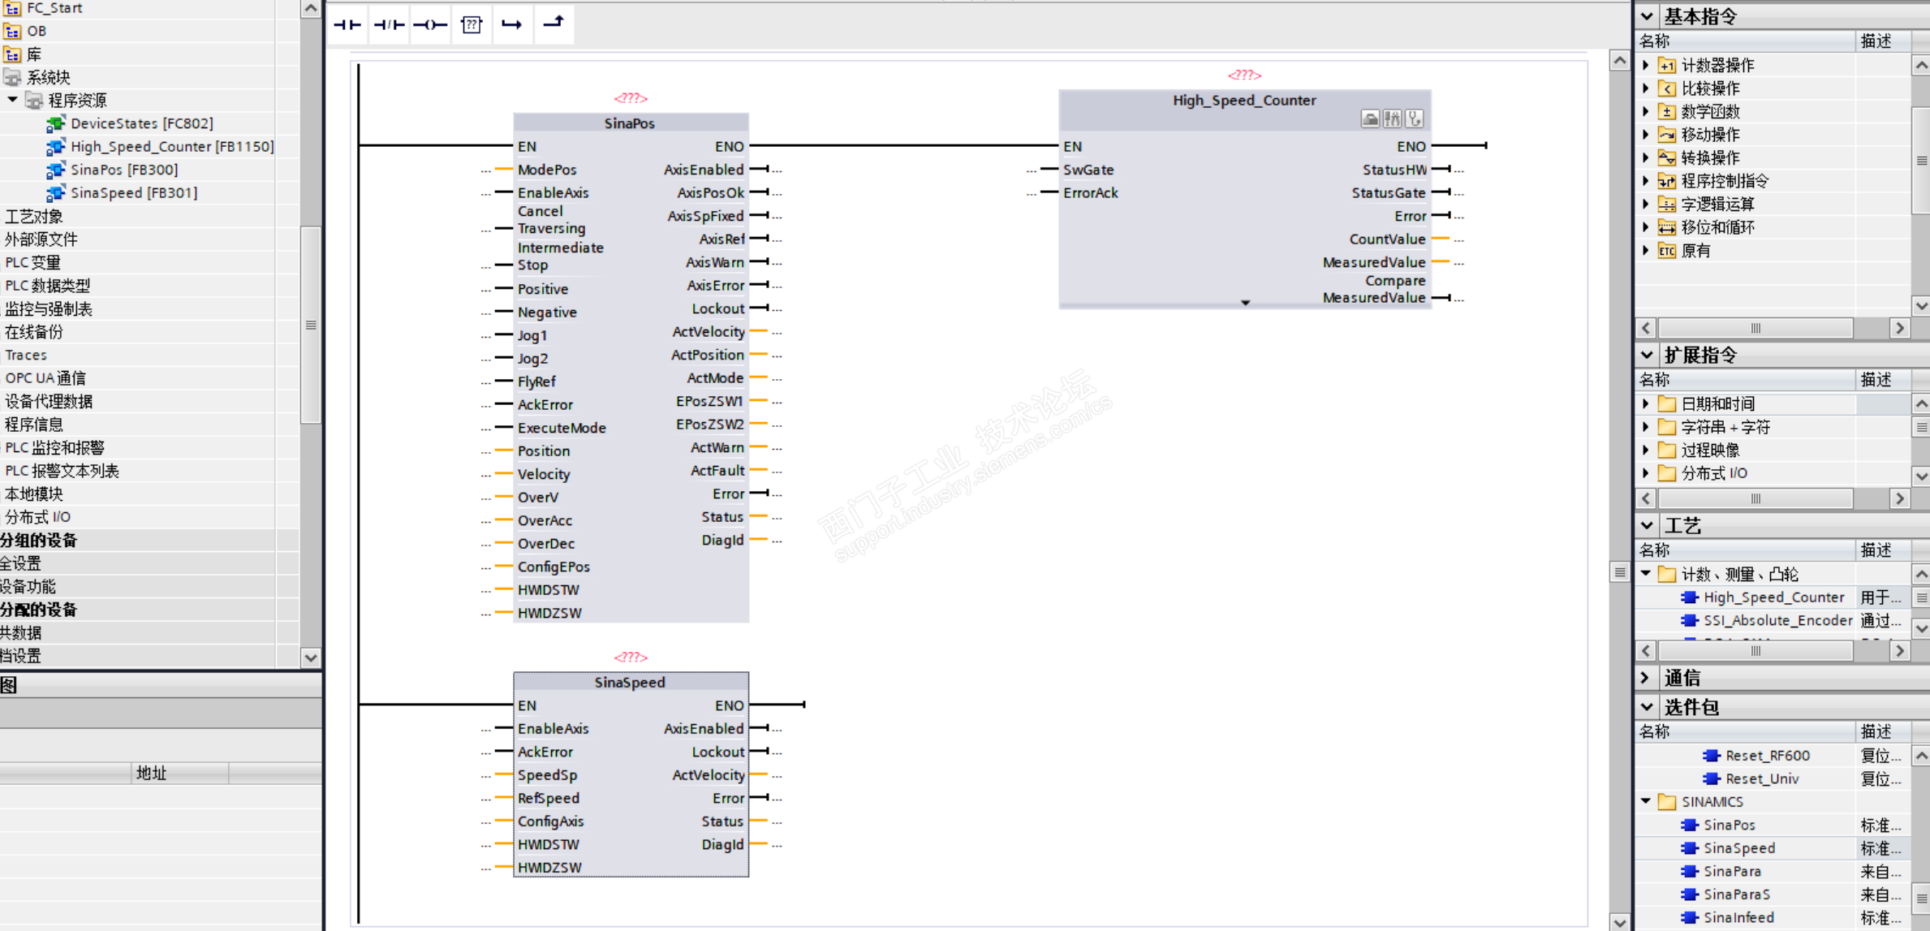Screen dimensions: 1930x931
Task: Select High_Speed_Counter [FB1150] in tree
Action: (171, 146)
